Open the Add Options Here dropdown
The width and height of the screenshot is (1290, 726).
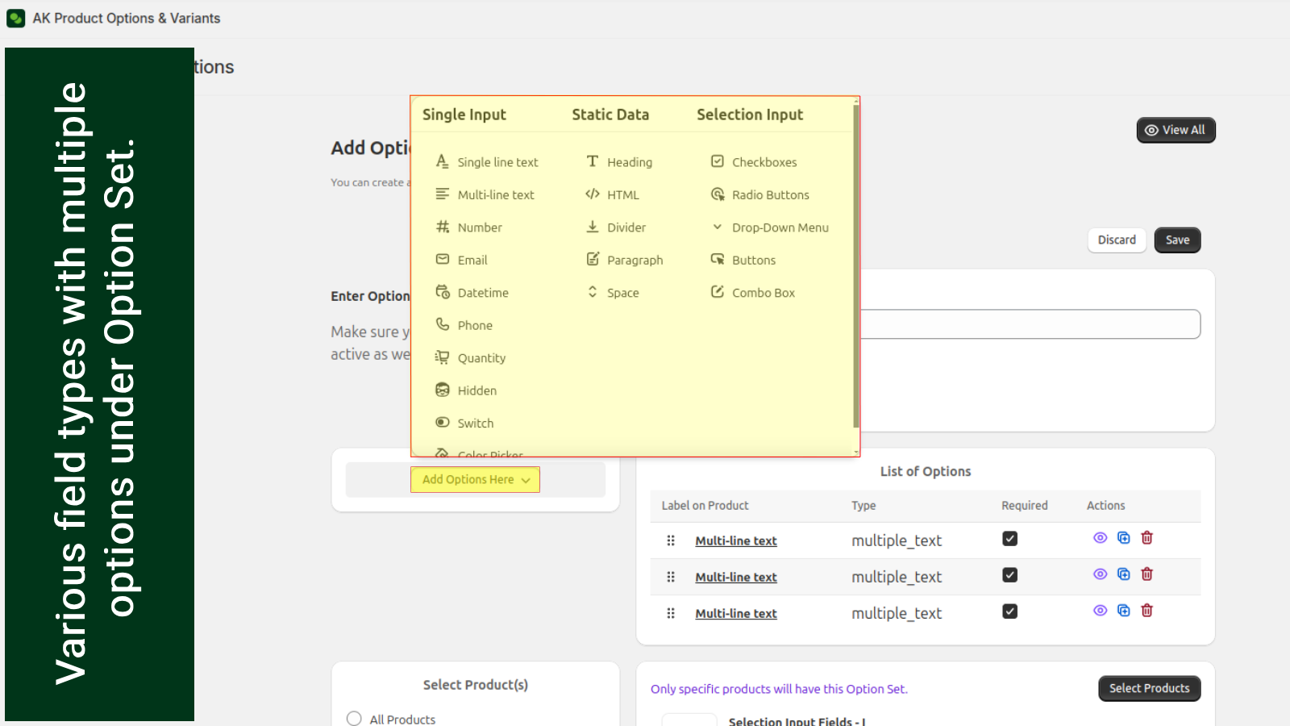point(475,480)
